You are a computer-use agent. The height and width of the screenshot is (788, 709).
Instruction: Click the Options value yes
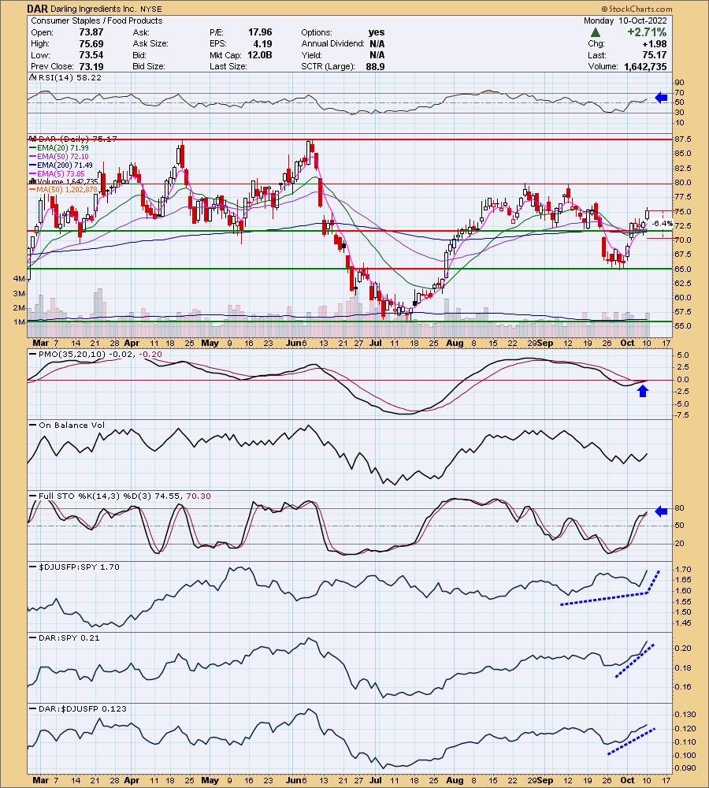tap(377, 32)
